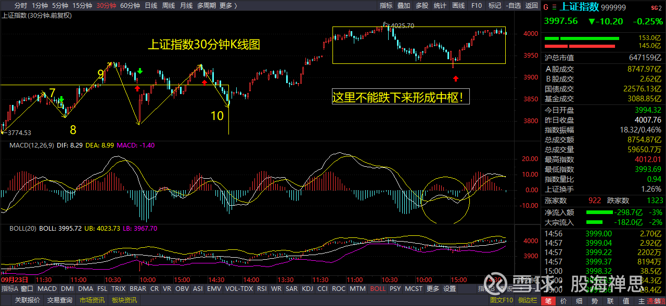The height and width of the screenshot is (306, 666).
Task: Open the 交易查询 bottom tab
Action: tap(60, 300)
